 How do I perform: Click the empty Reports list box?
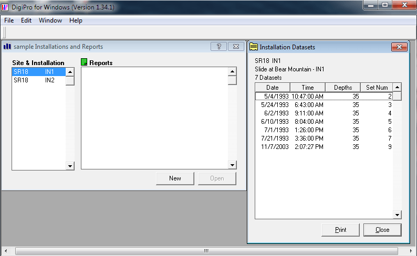[154, 118]
